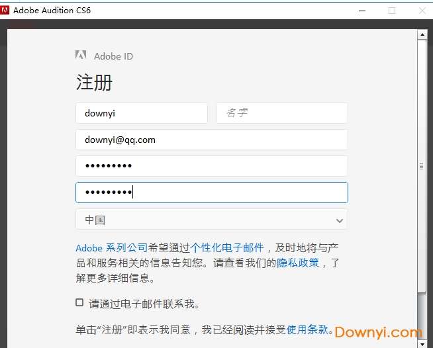Screen dimensions: 433x348
Task: Minimize the Adobe Audition CS6 window
Action: tap(362, 11)
